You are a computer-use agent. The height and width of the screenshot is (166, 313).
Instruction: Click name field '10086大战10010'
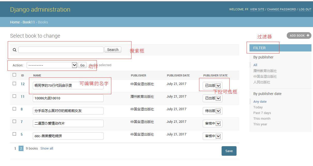point(68,98)
